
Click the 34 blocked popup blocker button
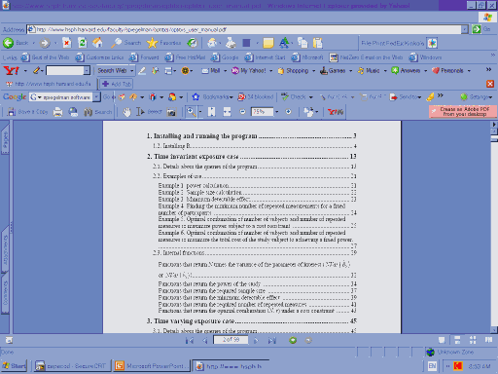256,96
